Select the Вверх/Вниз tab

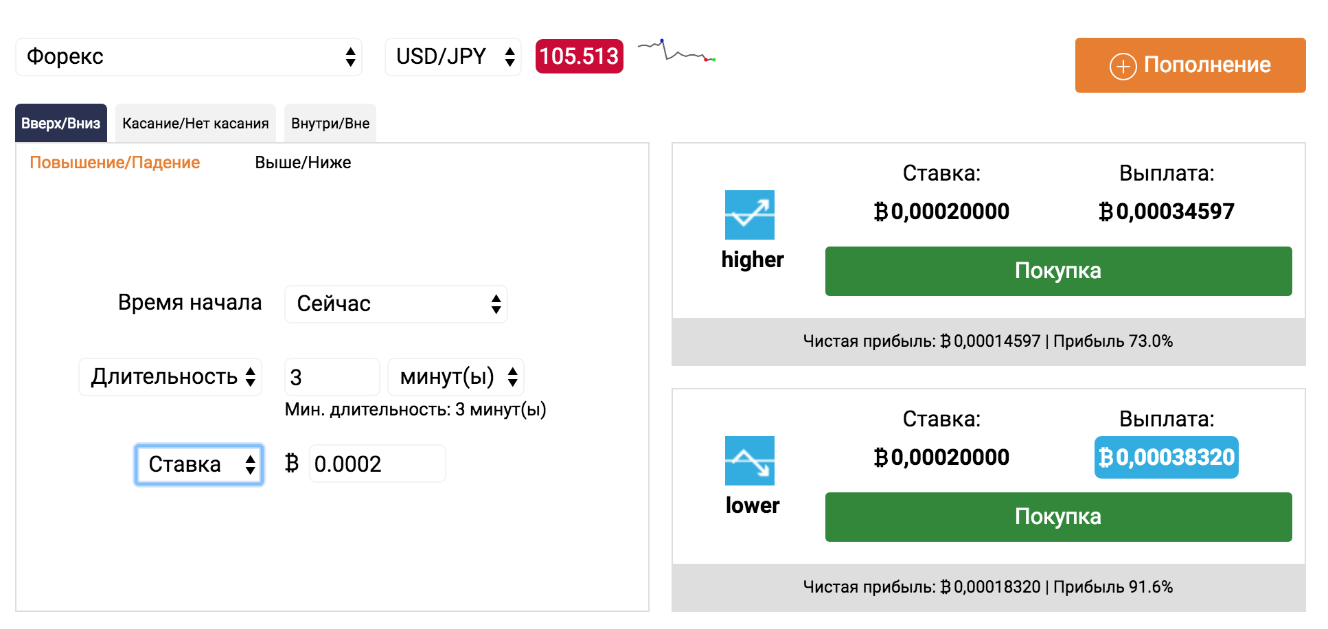point(61,124)
